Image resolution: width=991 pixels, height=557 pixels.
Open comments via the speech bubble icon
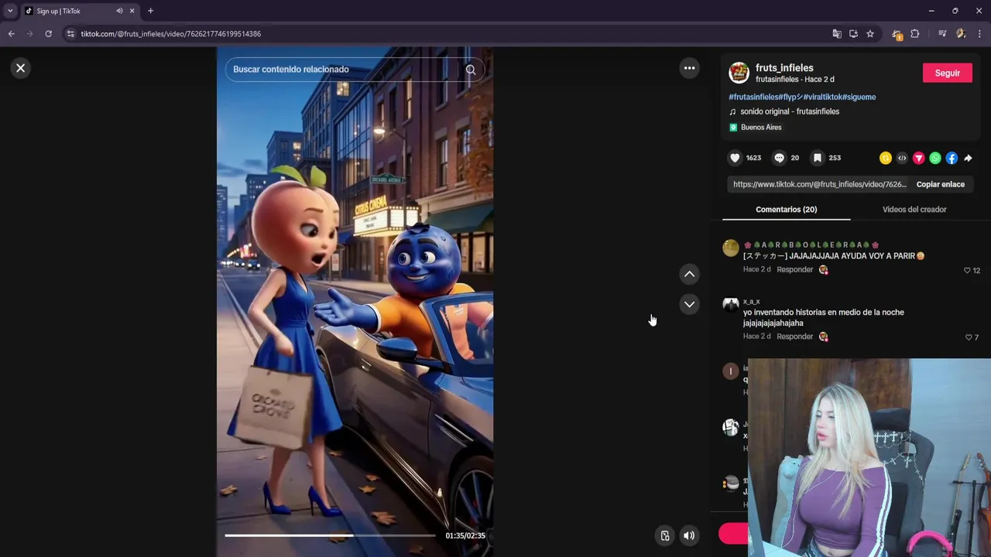(779, 158)
